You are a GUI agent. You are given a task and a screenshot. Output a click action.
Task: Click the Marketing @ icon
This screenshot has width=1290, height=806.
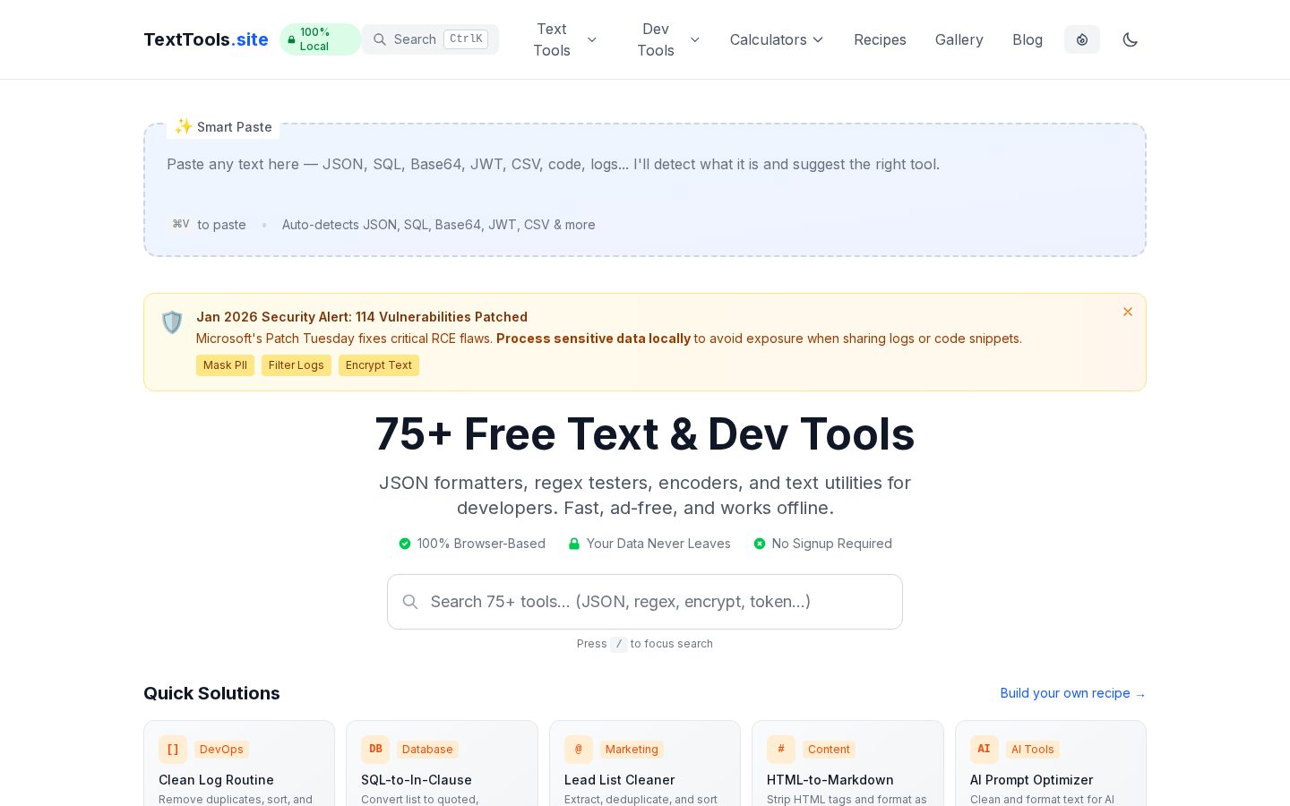coord(579,750)
